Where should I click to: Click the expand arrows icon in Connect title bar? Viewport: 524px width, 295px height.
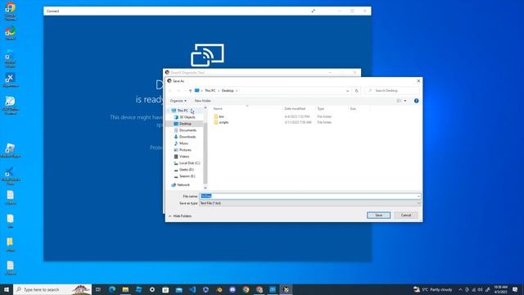[x=313, y=11]
